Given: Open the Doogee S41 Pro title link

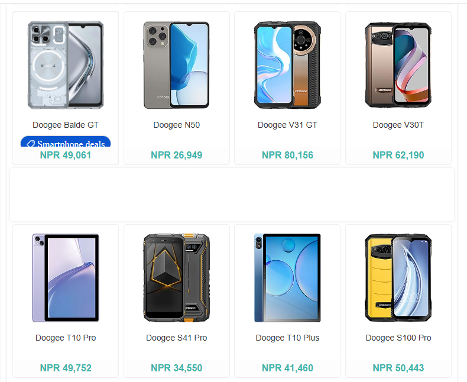Looking at the screenshot, I should click(176, 338).
